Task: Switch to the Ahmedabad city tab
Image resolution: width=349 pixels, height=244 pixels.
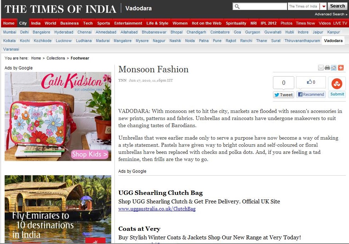Action: (x=106, y=32)
